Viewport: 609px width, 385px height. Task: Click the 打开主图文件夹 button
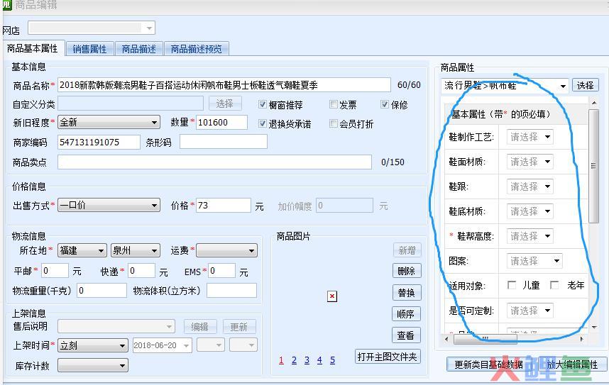click(388, 357)
